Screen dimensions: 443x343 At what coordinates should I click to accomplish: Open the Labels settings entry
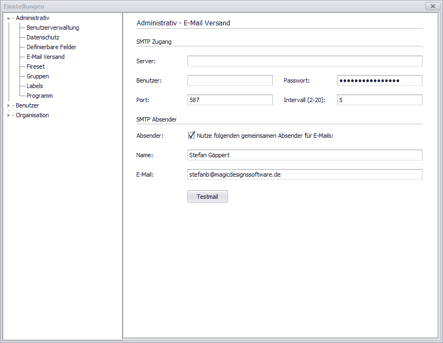35,86
